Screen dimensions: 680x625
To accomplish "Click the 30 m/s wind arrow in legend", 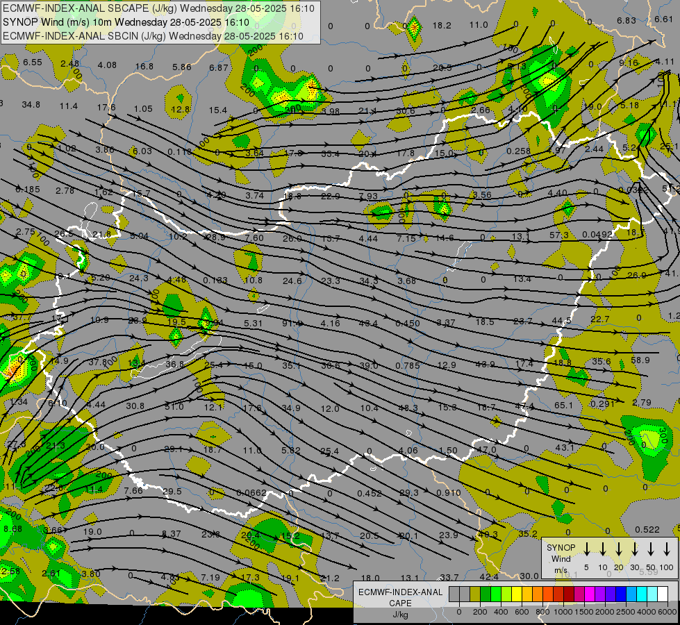I will 635,549.
